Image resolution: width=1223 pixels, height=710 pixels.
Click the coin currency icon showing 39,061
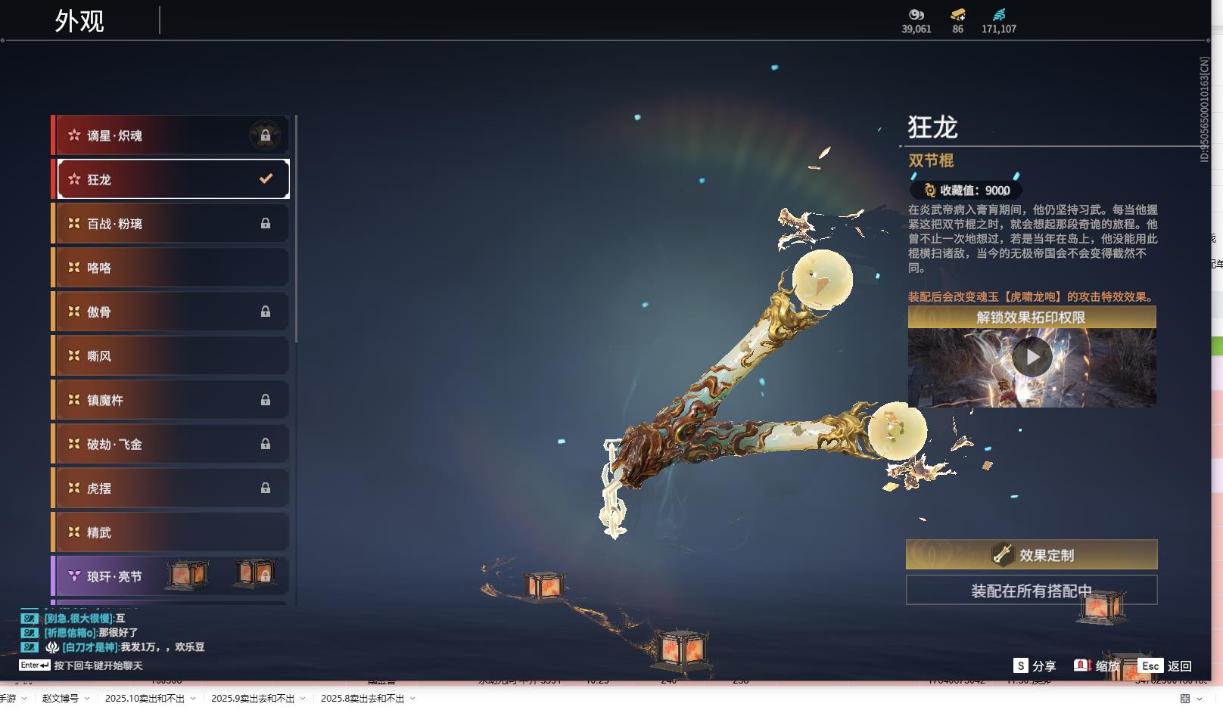[x=916, y=15]
